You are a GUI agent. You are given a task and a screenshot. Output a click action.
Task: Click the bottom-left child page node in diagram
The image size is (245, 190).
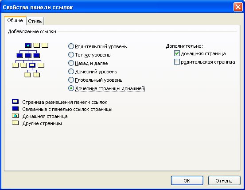[x=27, y=75]
